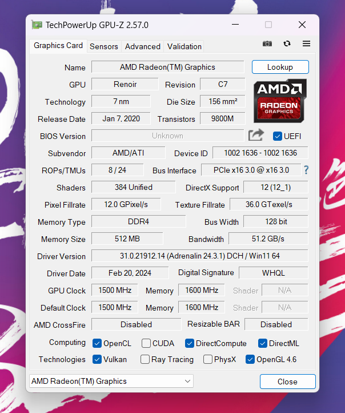Click the Lookup button
The width and height of the screenshot is (345, 413).
[280, 67]
